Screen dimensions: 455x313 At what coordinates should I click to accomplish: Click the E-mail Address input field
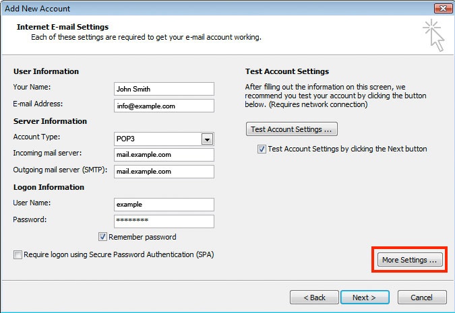pyautogui.click(x=164, y=106)
